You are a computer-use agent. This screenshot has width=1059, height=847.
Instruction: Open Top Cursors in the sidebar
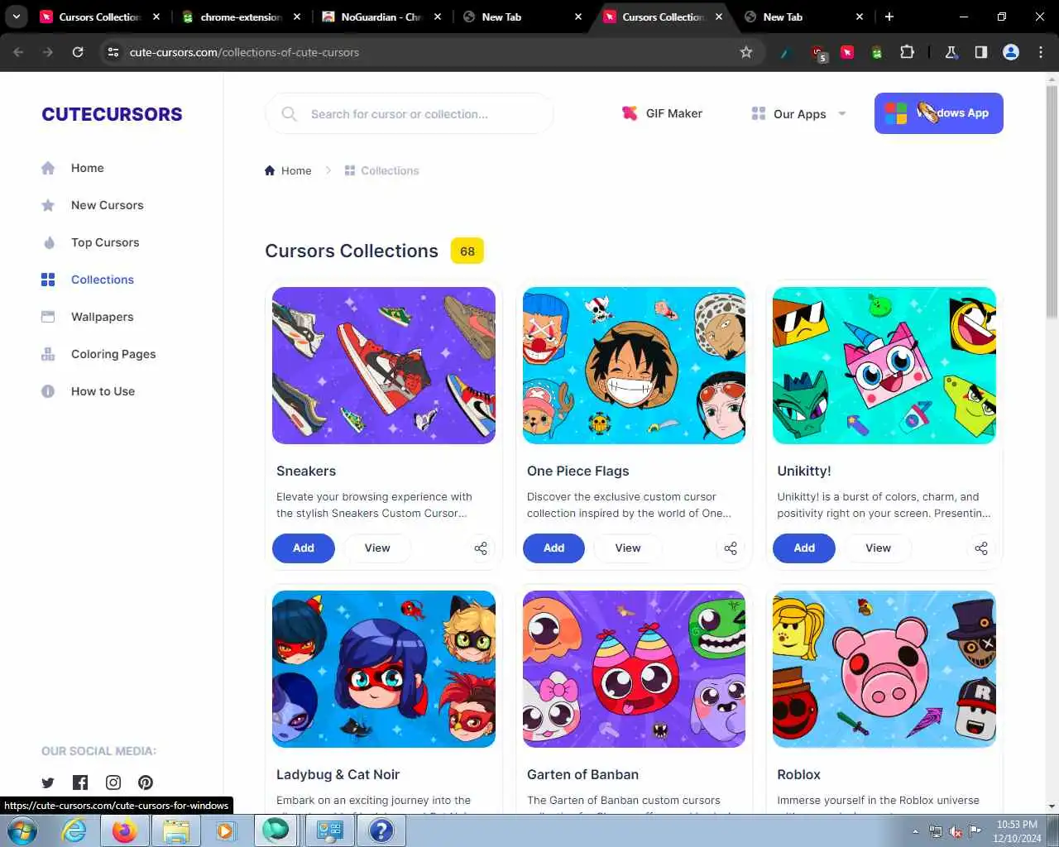click(x=105, y=242)
